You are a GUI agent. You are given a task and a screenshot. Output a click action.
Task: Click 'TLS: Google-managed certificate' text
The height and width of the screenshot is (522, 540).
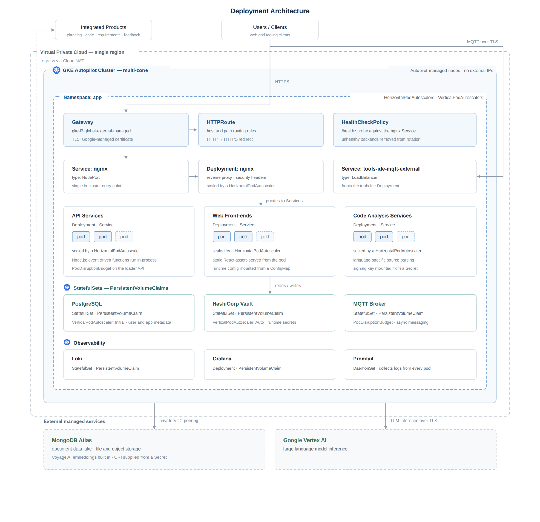click(102, 139)
